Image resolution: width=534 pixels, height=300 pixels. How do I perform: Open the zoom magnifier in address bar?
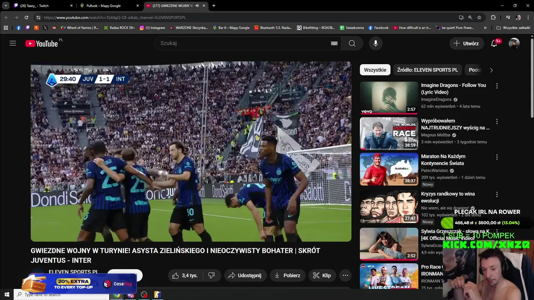470,17
